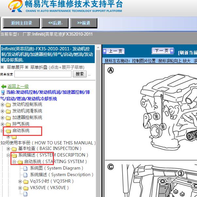
Task: Click the right arrow on 下一页 button
Action: click(x=172, y=51)
